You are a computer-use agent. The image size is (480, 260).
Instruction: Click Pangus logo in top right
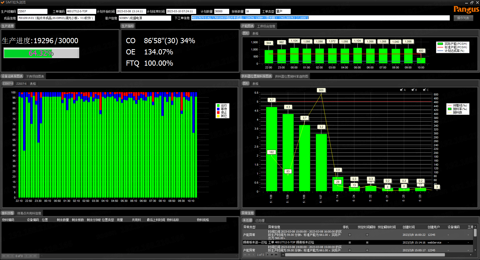click(466, 10)
